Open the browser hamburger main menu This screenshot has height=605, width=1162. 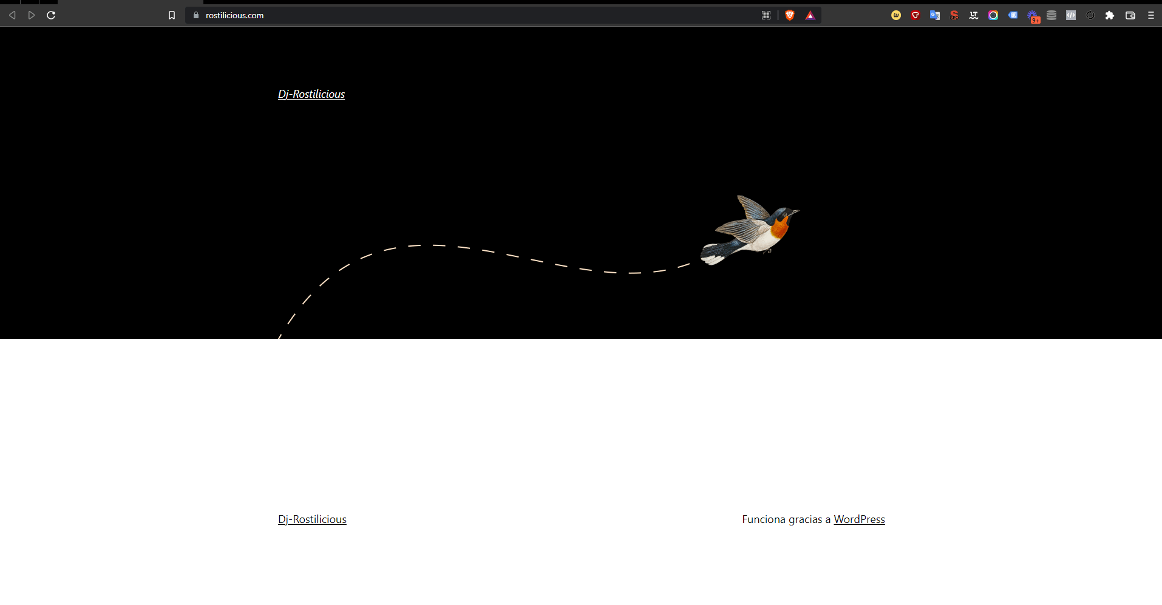(1151, 15)
